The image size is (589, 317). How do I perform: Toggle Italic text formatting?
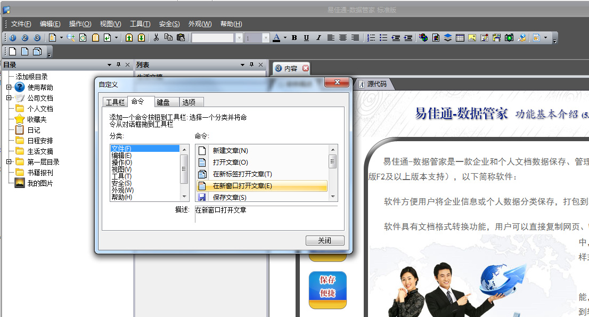tap(318, 38)
